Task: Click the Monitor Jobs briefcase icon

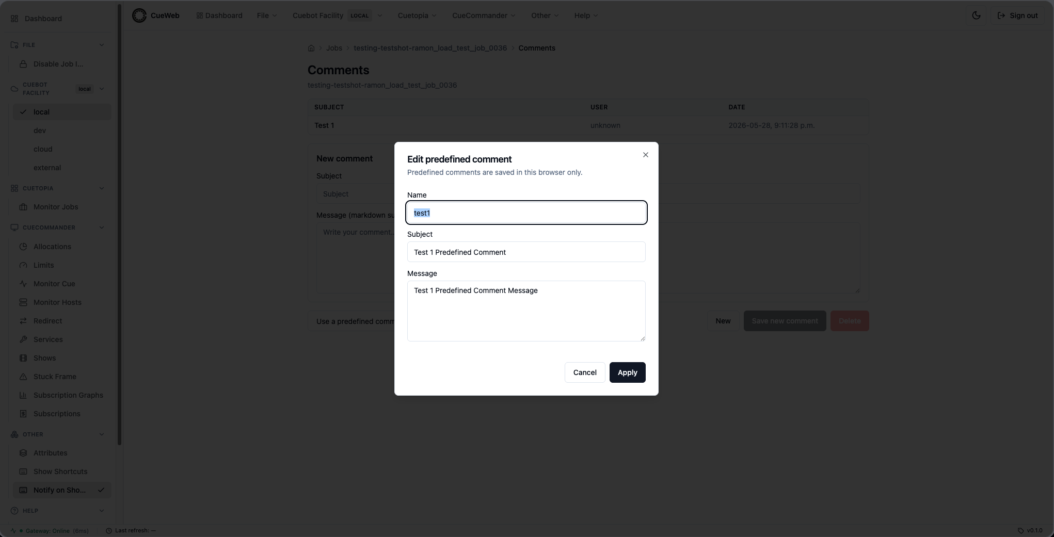Action: click(23, 207)
